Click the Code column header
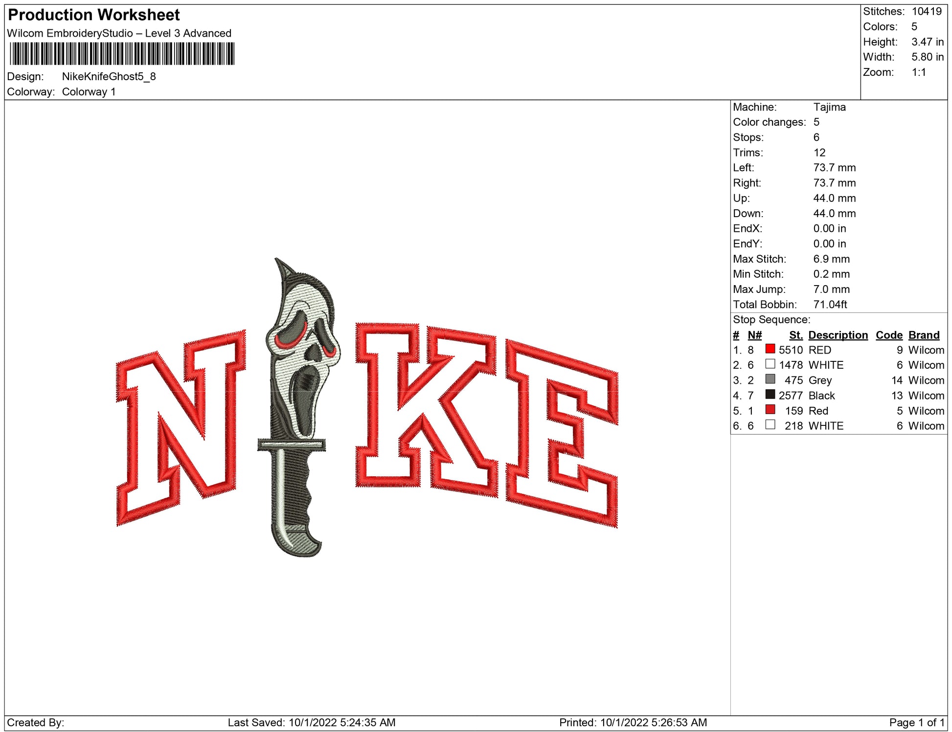 (x=888, y=335)
